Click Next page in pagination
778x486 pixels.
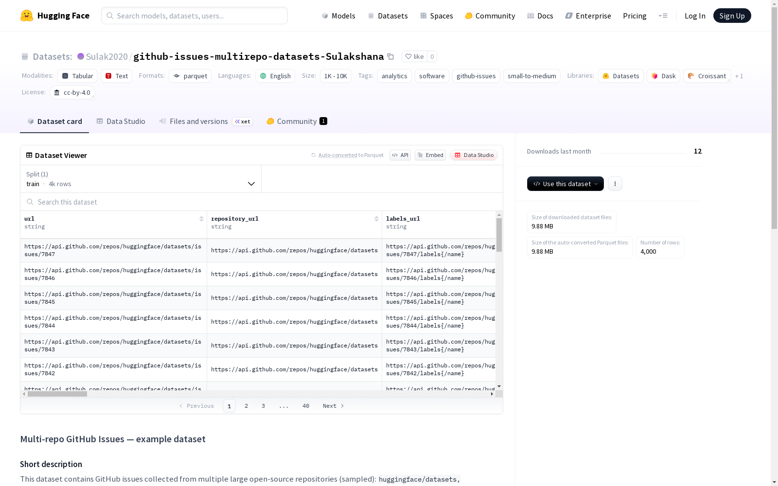pyautogui.click(x=334, y=406)
